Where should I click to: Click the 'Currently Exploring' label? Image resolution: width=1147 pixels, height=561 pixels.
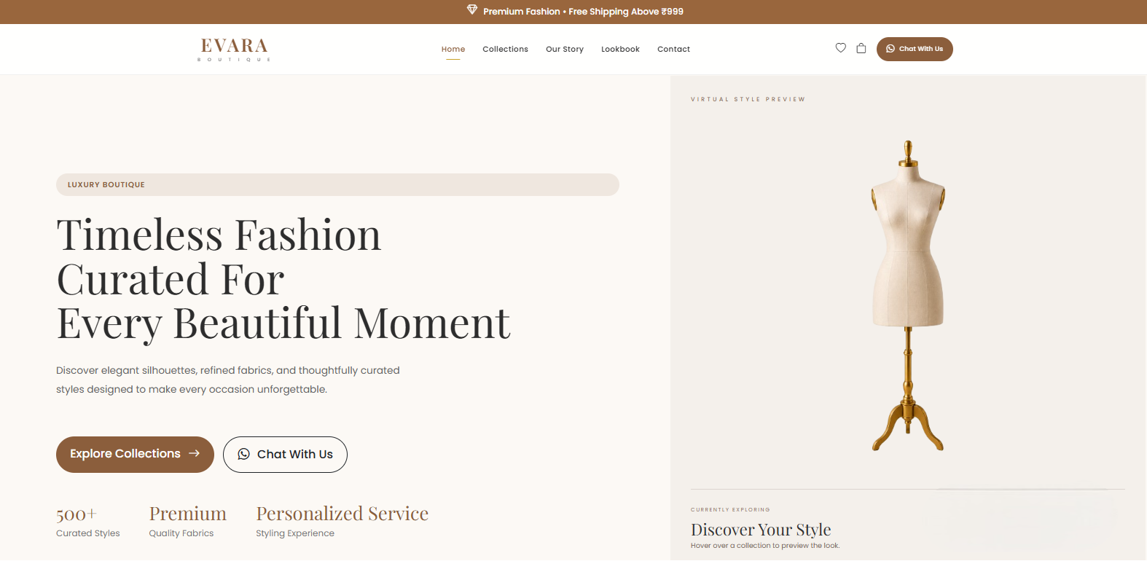(x=730, y=510)
